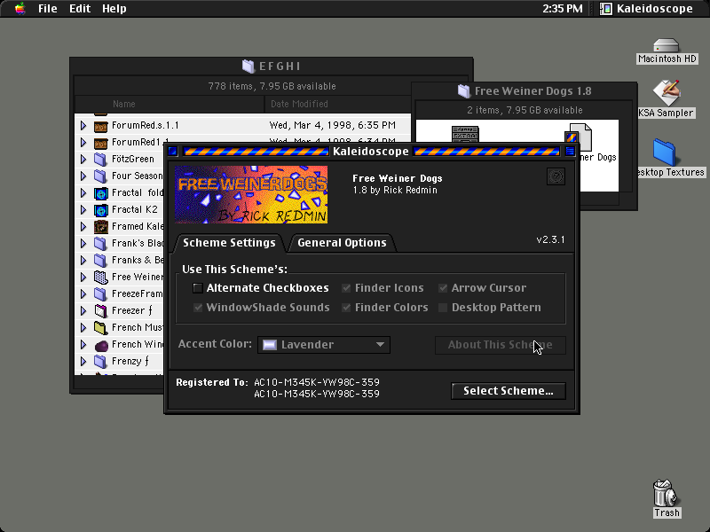Click the help question mark icon in Kaleidoscope
710x532 pixels.
point(556,176)
